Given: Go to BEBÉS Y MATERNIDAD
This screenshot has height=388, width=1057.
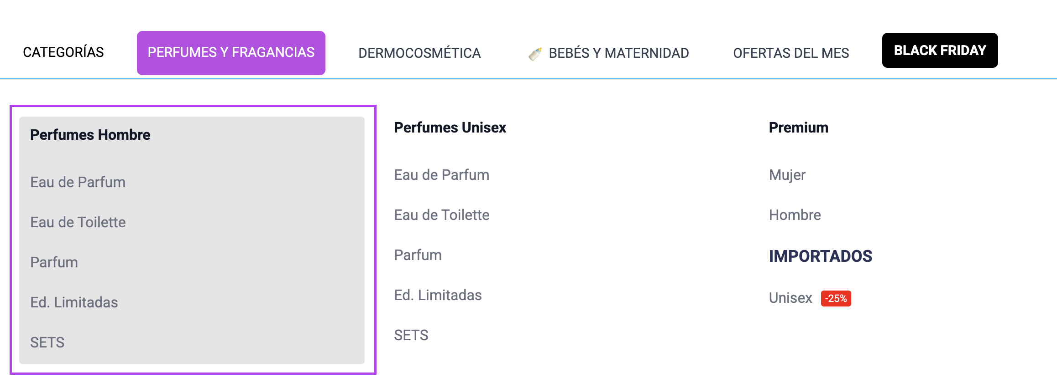Looking at the screenshot, I should tap(618, 53).
